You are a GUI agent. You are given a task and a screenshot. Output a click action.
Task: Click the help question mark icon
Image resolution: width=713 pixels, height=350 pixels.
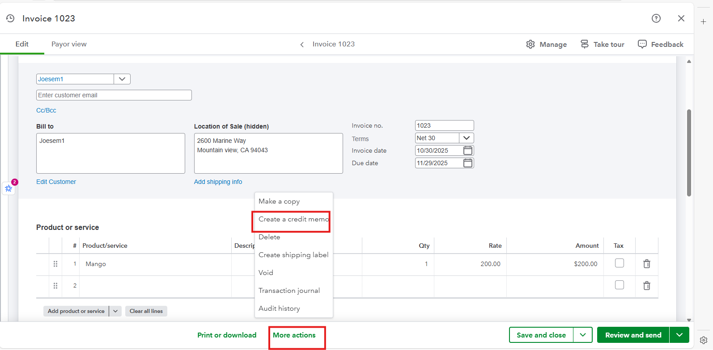click(x=656, y=18)
